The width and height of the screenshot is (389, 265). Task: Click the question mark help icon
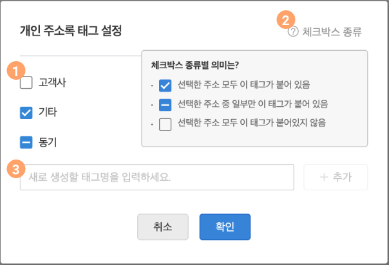tap(293, 32)
